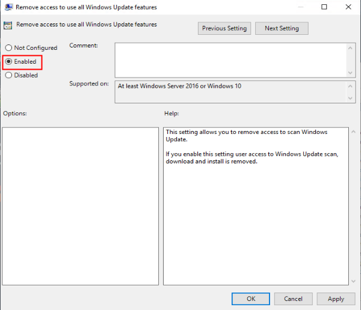The width and height of the screenshot is (361, 310).
Task: Click the Options: label
Action: point(15,114)
